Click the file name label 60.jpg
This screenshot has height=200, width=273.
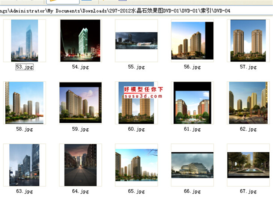tap(136, 129)
